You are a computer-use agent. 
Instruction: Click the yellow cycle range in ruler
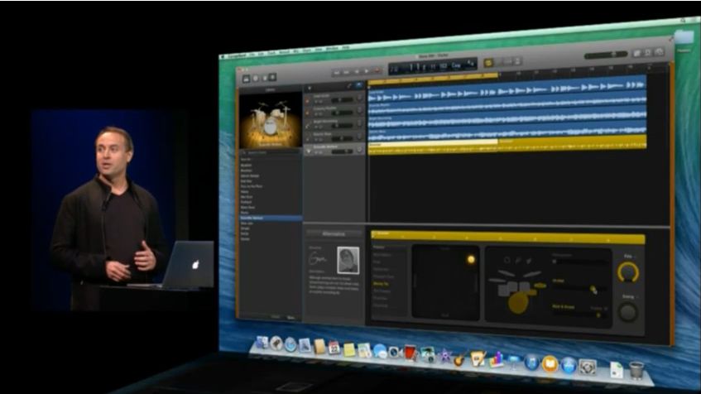[433, 79]
